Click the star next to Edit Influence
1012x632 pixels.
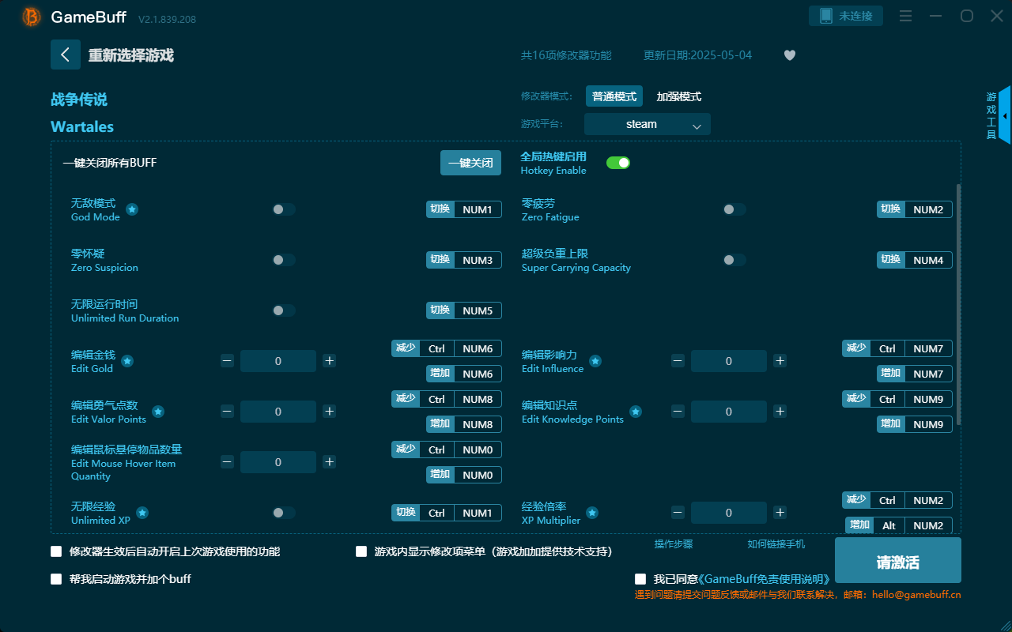594,362
